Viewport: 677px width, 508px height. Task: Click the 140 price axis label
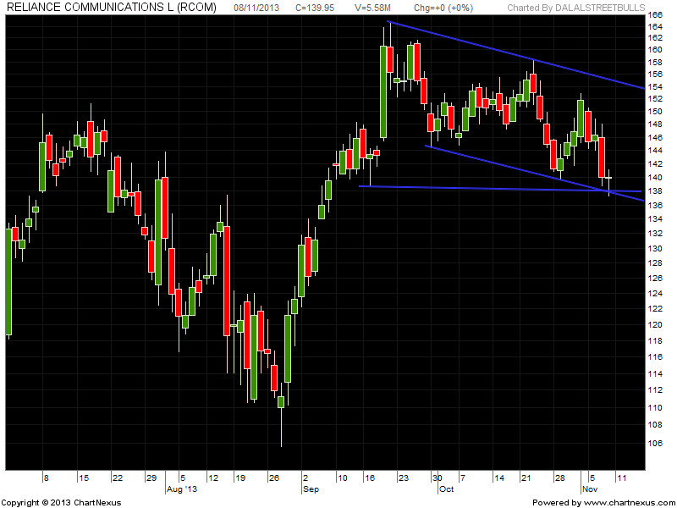click(655, 178)
